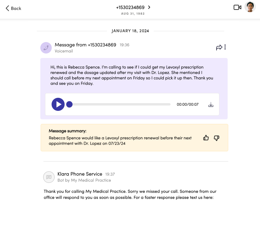Give thumbs down to message summary
260x230 pixels.
point(217,138)
